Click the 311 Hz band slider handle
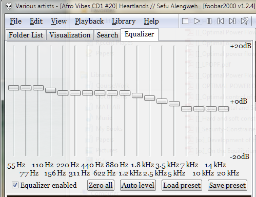Image resolution: width=256 pixels, height=197 pixels. [75, 93]
